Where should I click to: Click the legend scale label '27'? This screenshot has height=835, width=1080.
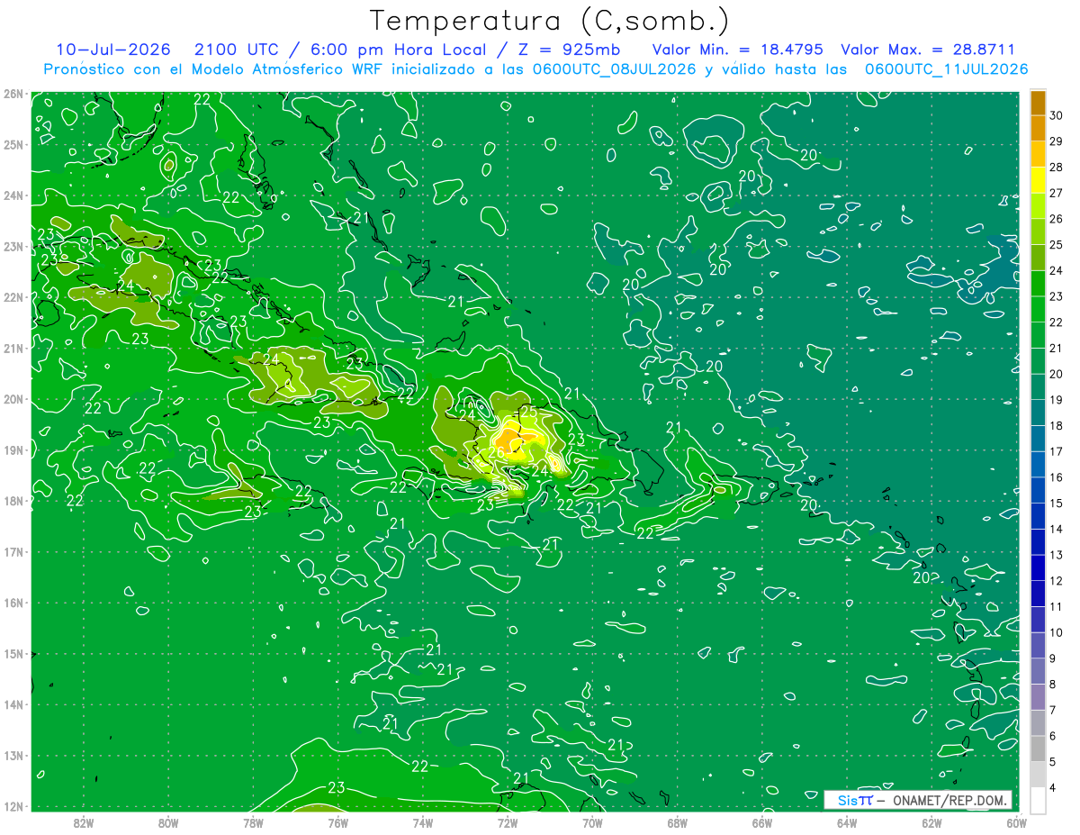(x=1057, y=193)
